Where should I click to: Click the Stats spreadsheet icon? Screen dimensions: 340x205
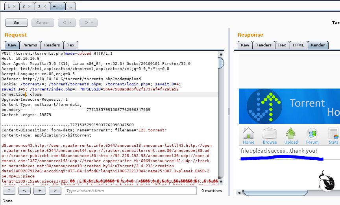(334, 134)
